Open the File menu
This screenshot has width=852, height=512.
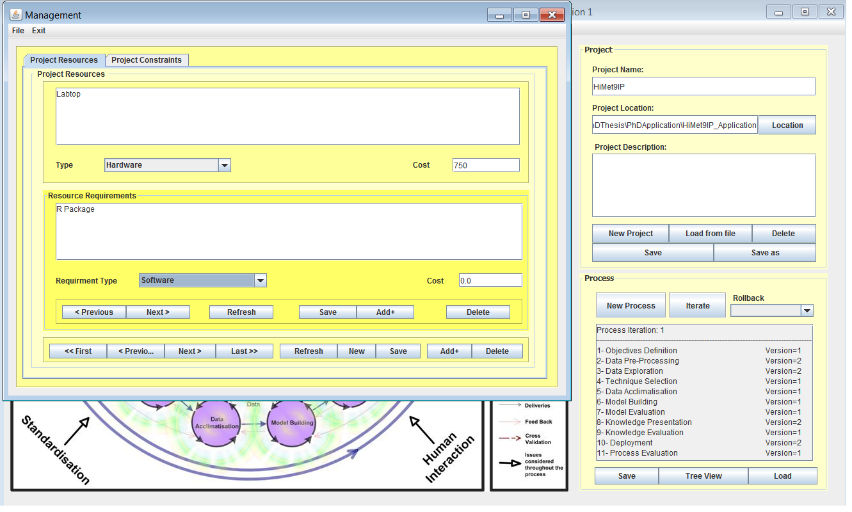tap(18, 31)
